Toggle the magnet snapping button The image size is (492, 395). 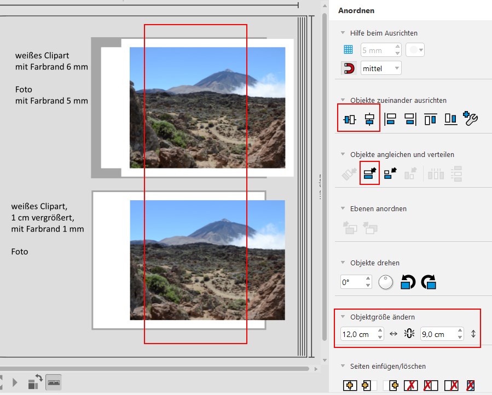[x=349, y=68]
